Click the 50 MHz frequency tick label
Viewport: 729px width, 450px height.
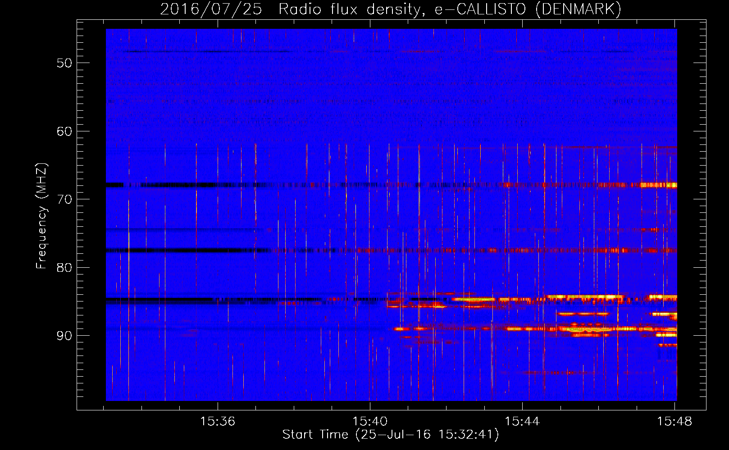(x=64, y=63)
